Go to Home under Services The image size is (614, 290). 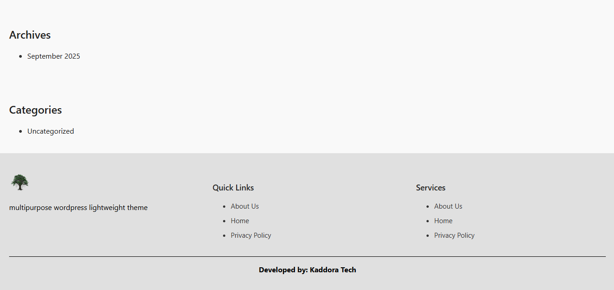(x=443, y=221)
